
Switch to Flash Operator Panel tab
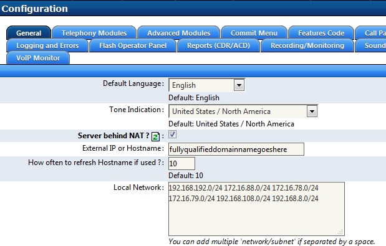tap(133, 45)
